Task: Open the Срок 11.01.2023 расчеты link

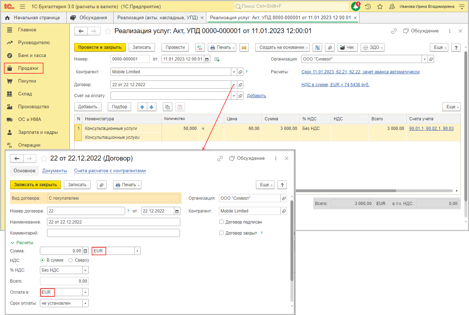Action: 361,72
